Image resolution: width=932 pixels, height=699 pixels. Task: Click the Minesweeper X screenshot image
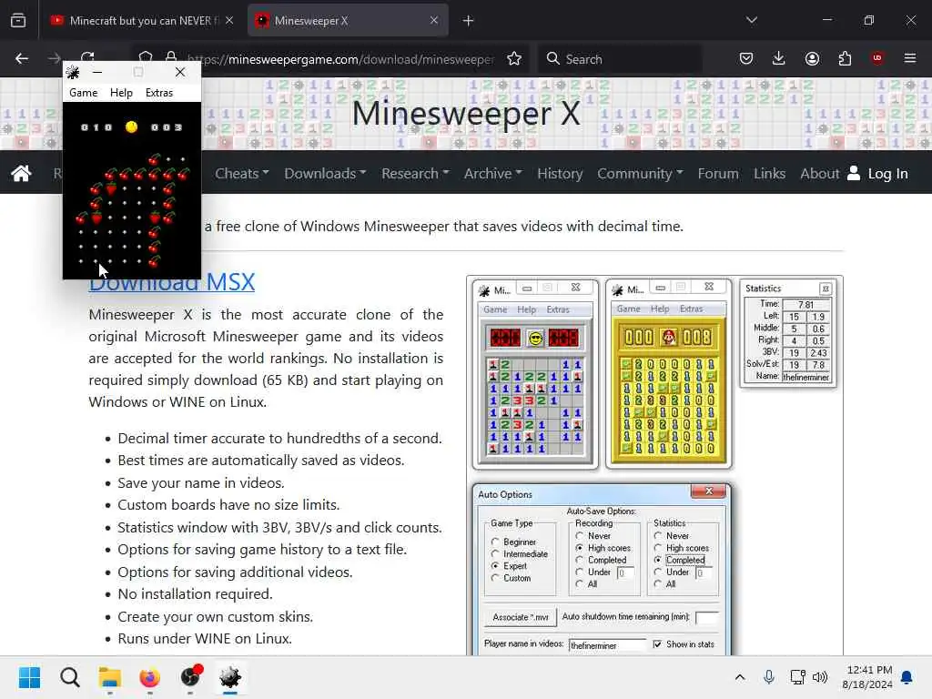point(655,466)
